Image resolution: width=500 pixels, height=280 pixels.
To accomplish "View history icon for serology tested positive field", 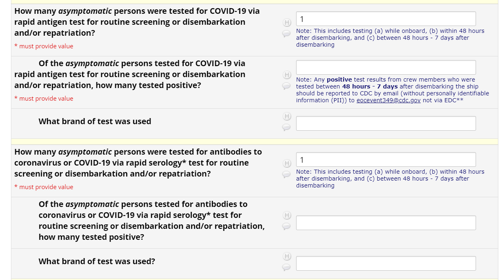I will pyautogui.click(x=286, y=215).
